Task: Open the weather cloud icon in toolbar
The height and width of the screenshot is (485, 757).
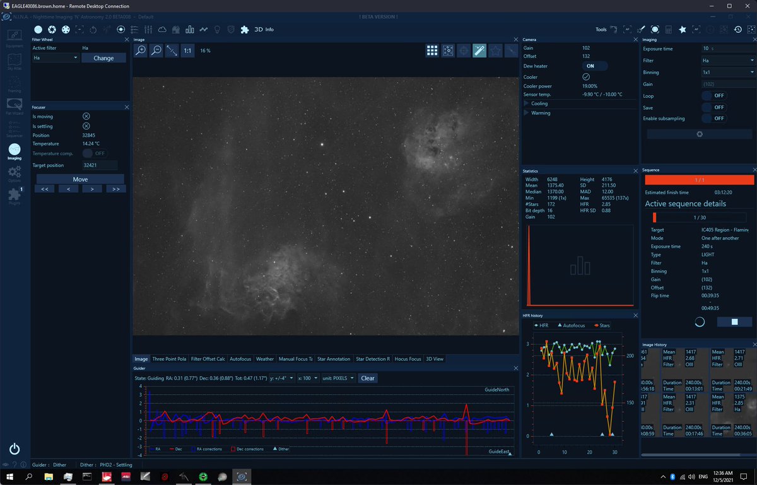Action: [162, 29]
